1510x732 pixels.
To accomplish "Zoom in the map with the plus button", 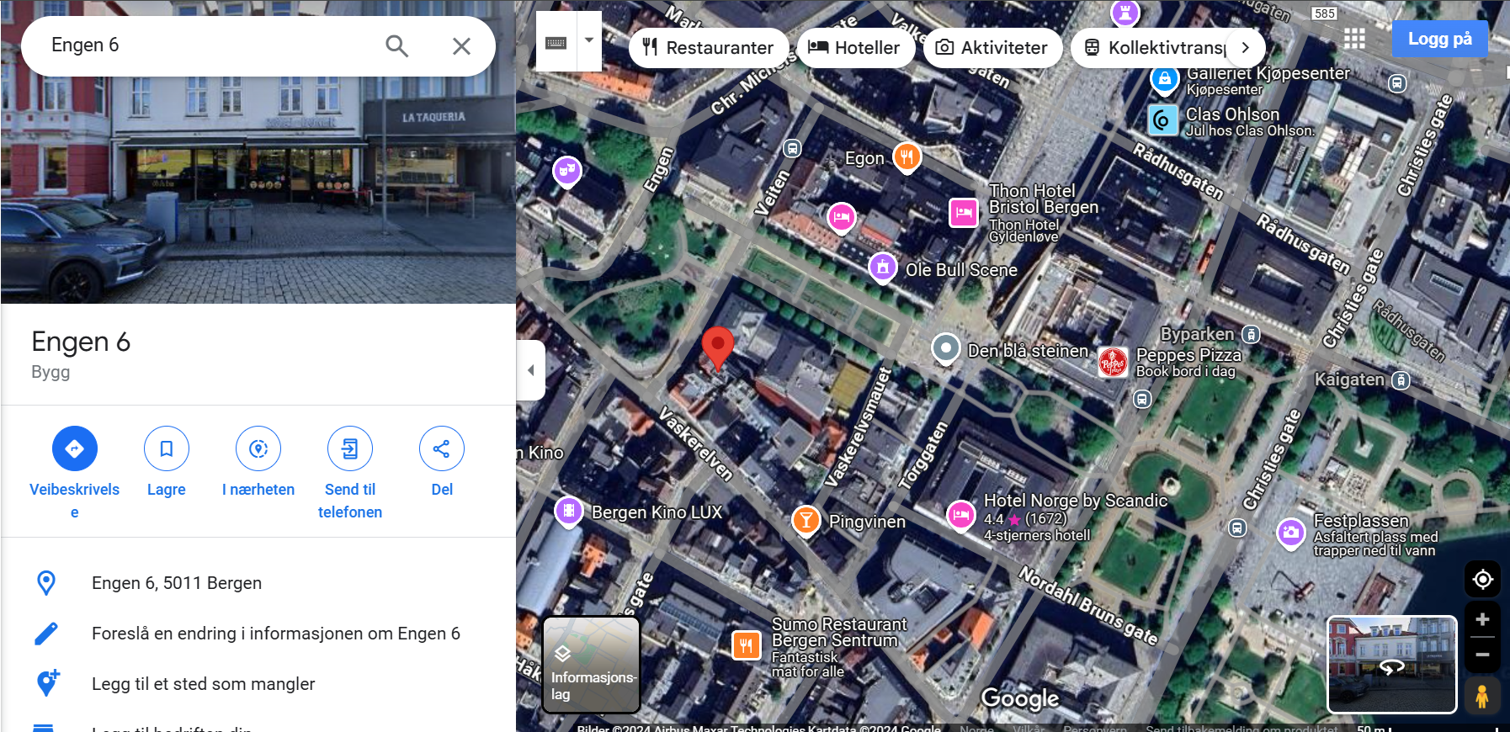I will tap(1482, 620).
